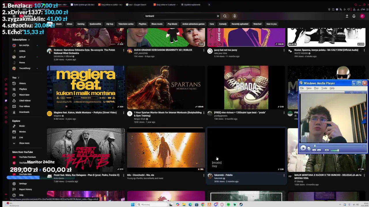The image size is (369, 207).
Task: Open Pezet Mata Plan B thumbnail
Action: [86, 150]
